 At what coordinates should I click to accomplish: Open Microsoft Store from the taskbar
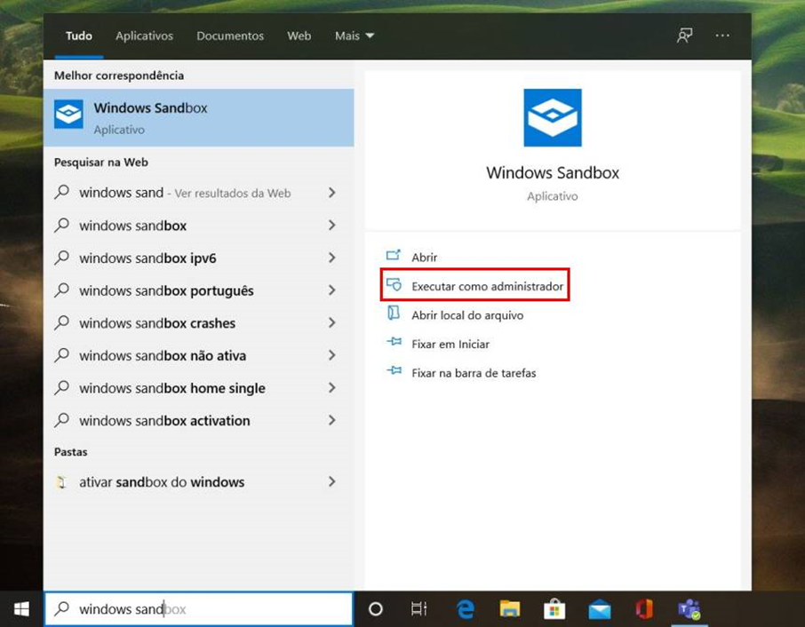(x=554, y=609)
